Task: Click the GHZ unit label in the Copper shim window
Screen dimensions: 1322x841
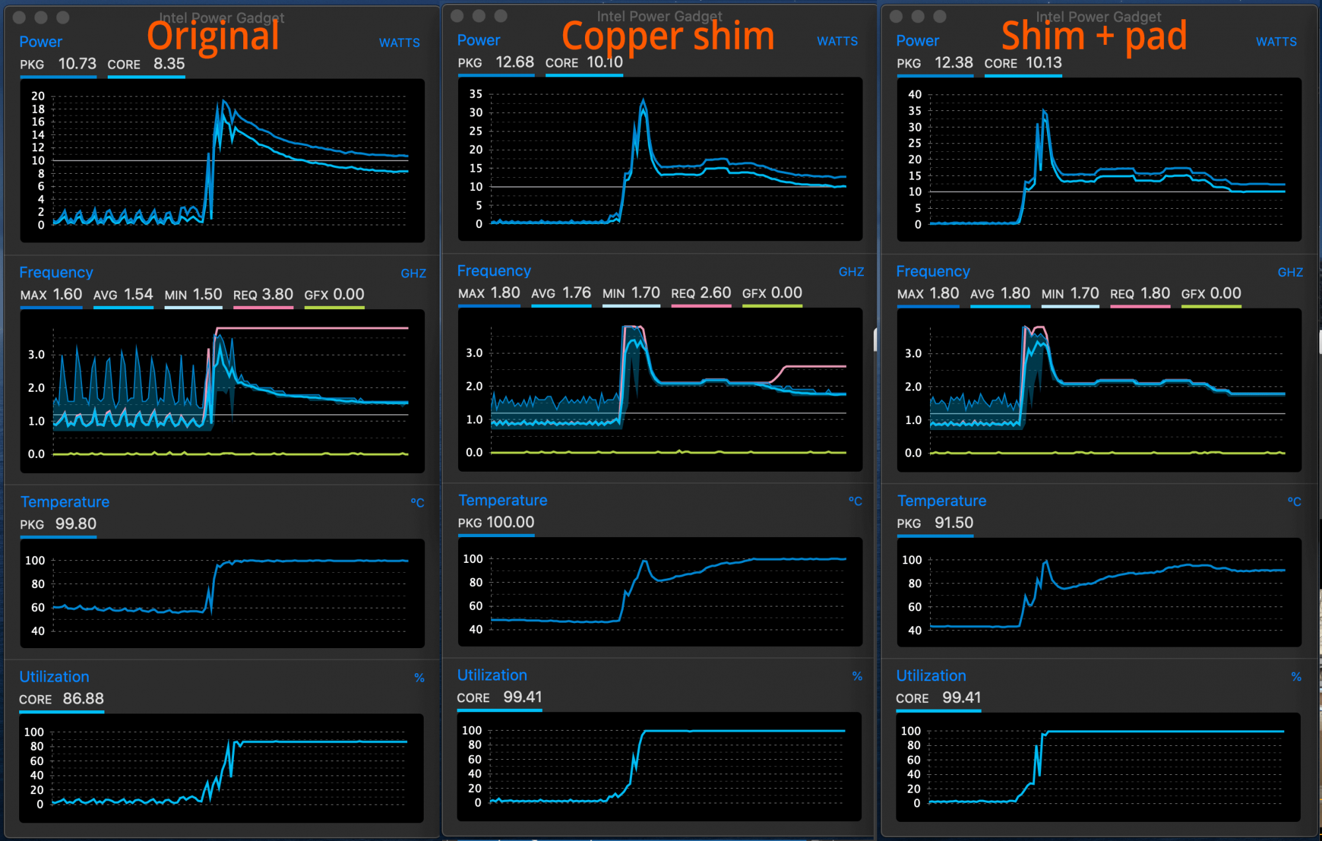Action: 851,272
